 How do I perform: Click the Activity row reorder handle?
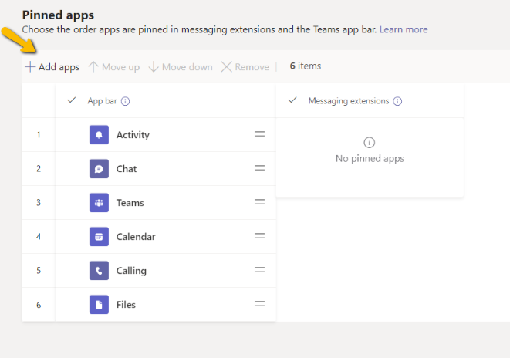[259, 134]
